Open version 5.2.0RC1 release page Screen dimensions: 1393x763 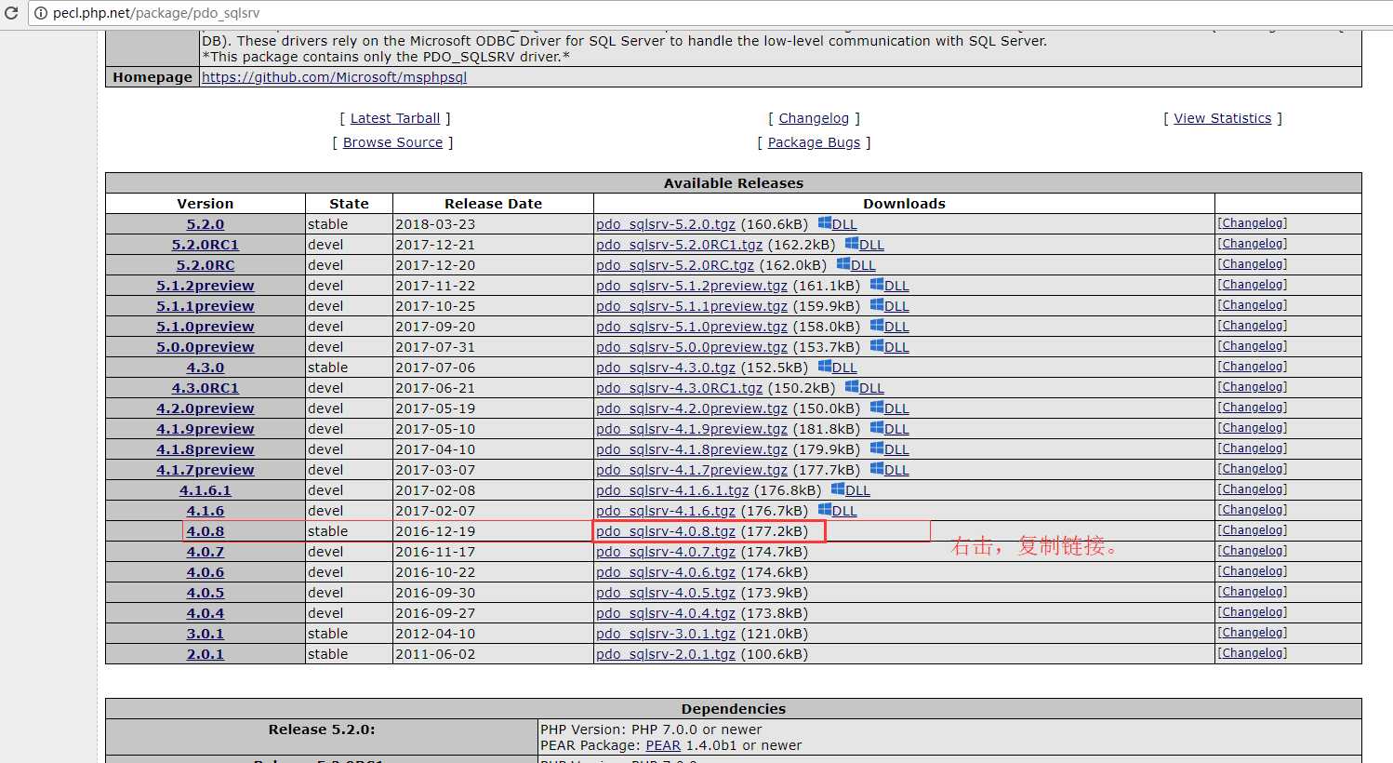(x=206, y=245)
